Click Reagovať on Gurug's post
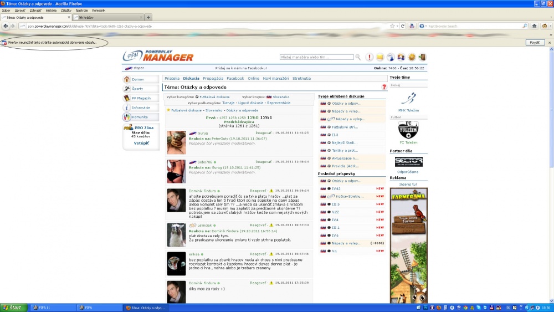554x312 pixels. pyautogui.click(x=263, y=133)
